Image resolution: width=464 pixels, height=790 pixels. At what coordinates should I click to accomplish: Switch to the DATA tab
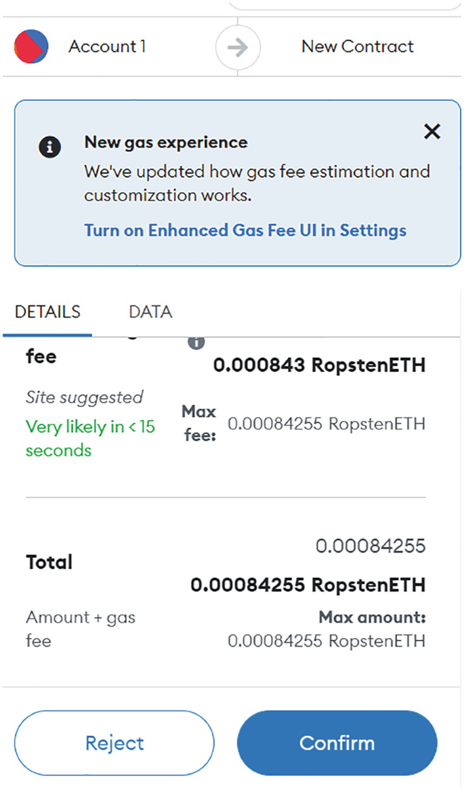click(x=150, y=312)
